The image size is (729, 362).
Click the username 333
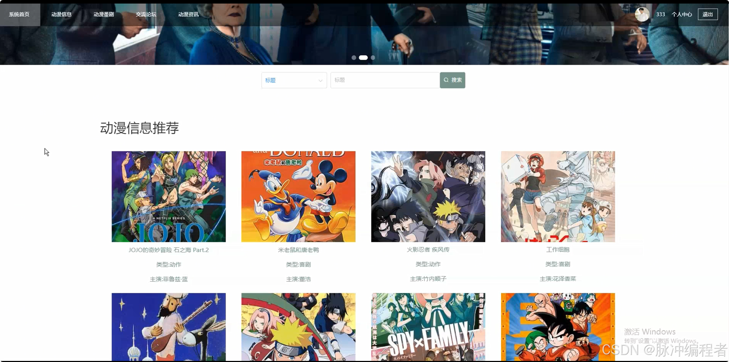tap(660, 15)
